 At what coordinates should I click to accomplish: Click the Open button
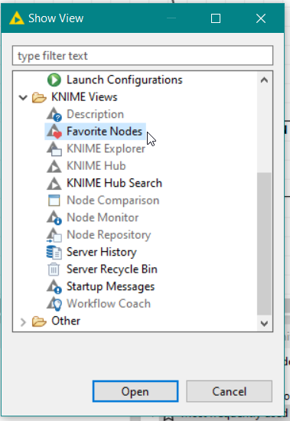135,391
